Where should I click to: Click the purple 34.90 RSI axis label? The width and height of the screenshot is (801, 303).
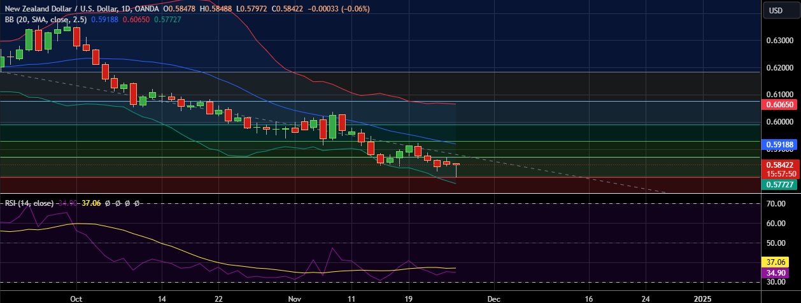[775, 272]
